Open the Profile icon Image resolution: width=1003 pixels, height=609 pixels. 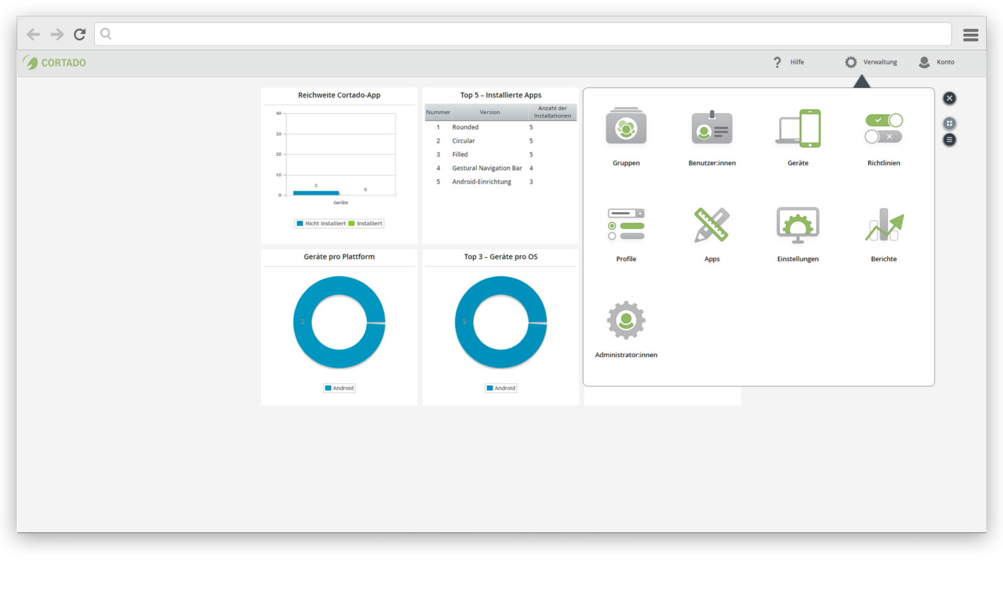click(626, 225)
